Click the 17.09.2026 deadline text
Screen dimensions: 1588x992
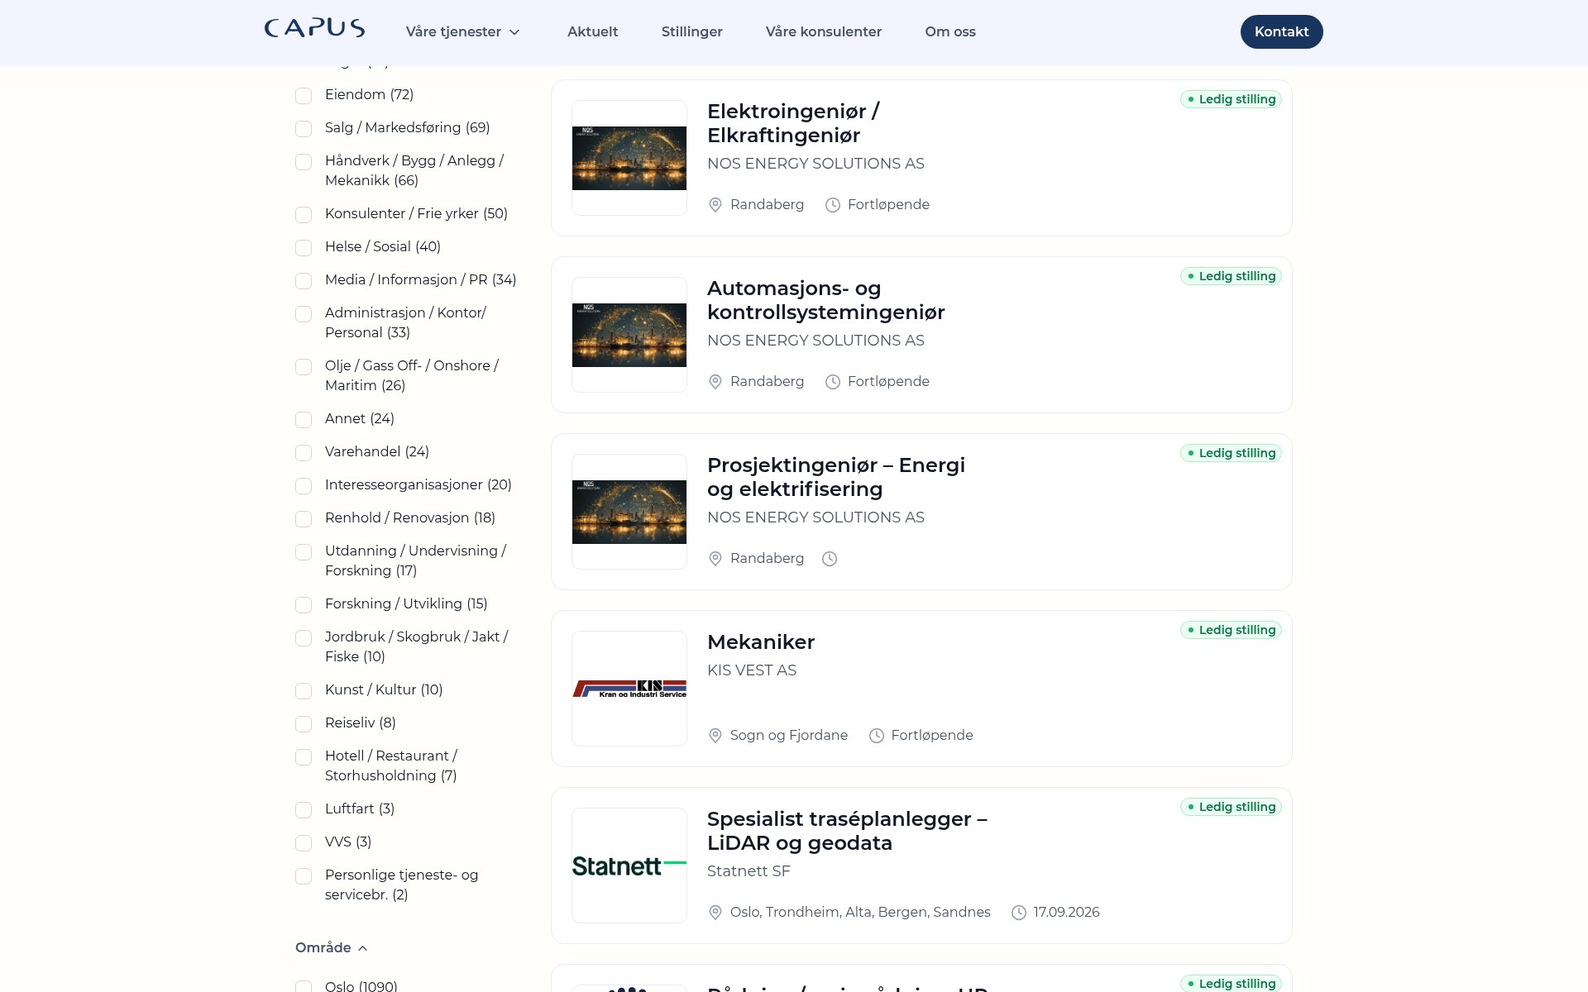(1066, 913)
